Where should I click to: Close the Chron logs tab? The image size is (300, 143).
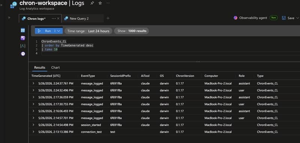pyautogui.click(x=58, y=18)
